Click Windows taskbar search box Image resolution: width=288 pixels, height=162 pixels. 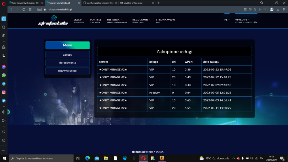[x=41, y=158]
